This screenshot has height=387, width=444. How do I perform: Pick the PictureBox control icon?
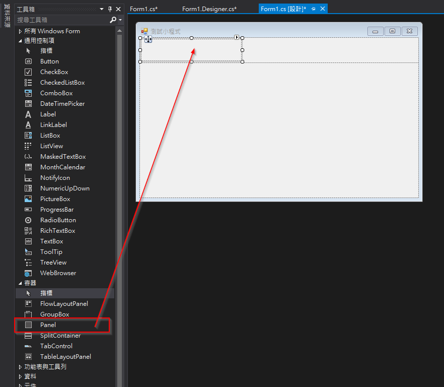click(29, 199)
